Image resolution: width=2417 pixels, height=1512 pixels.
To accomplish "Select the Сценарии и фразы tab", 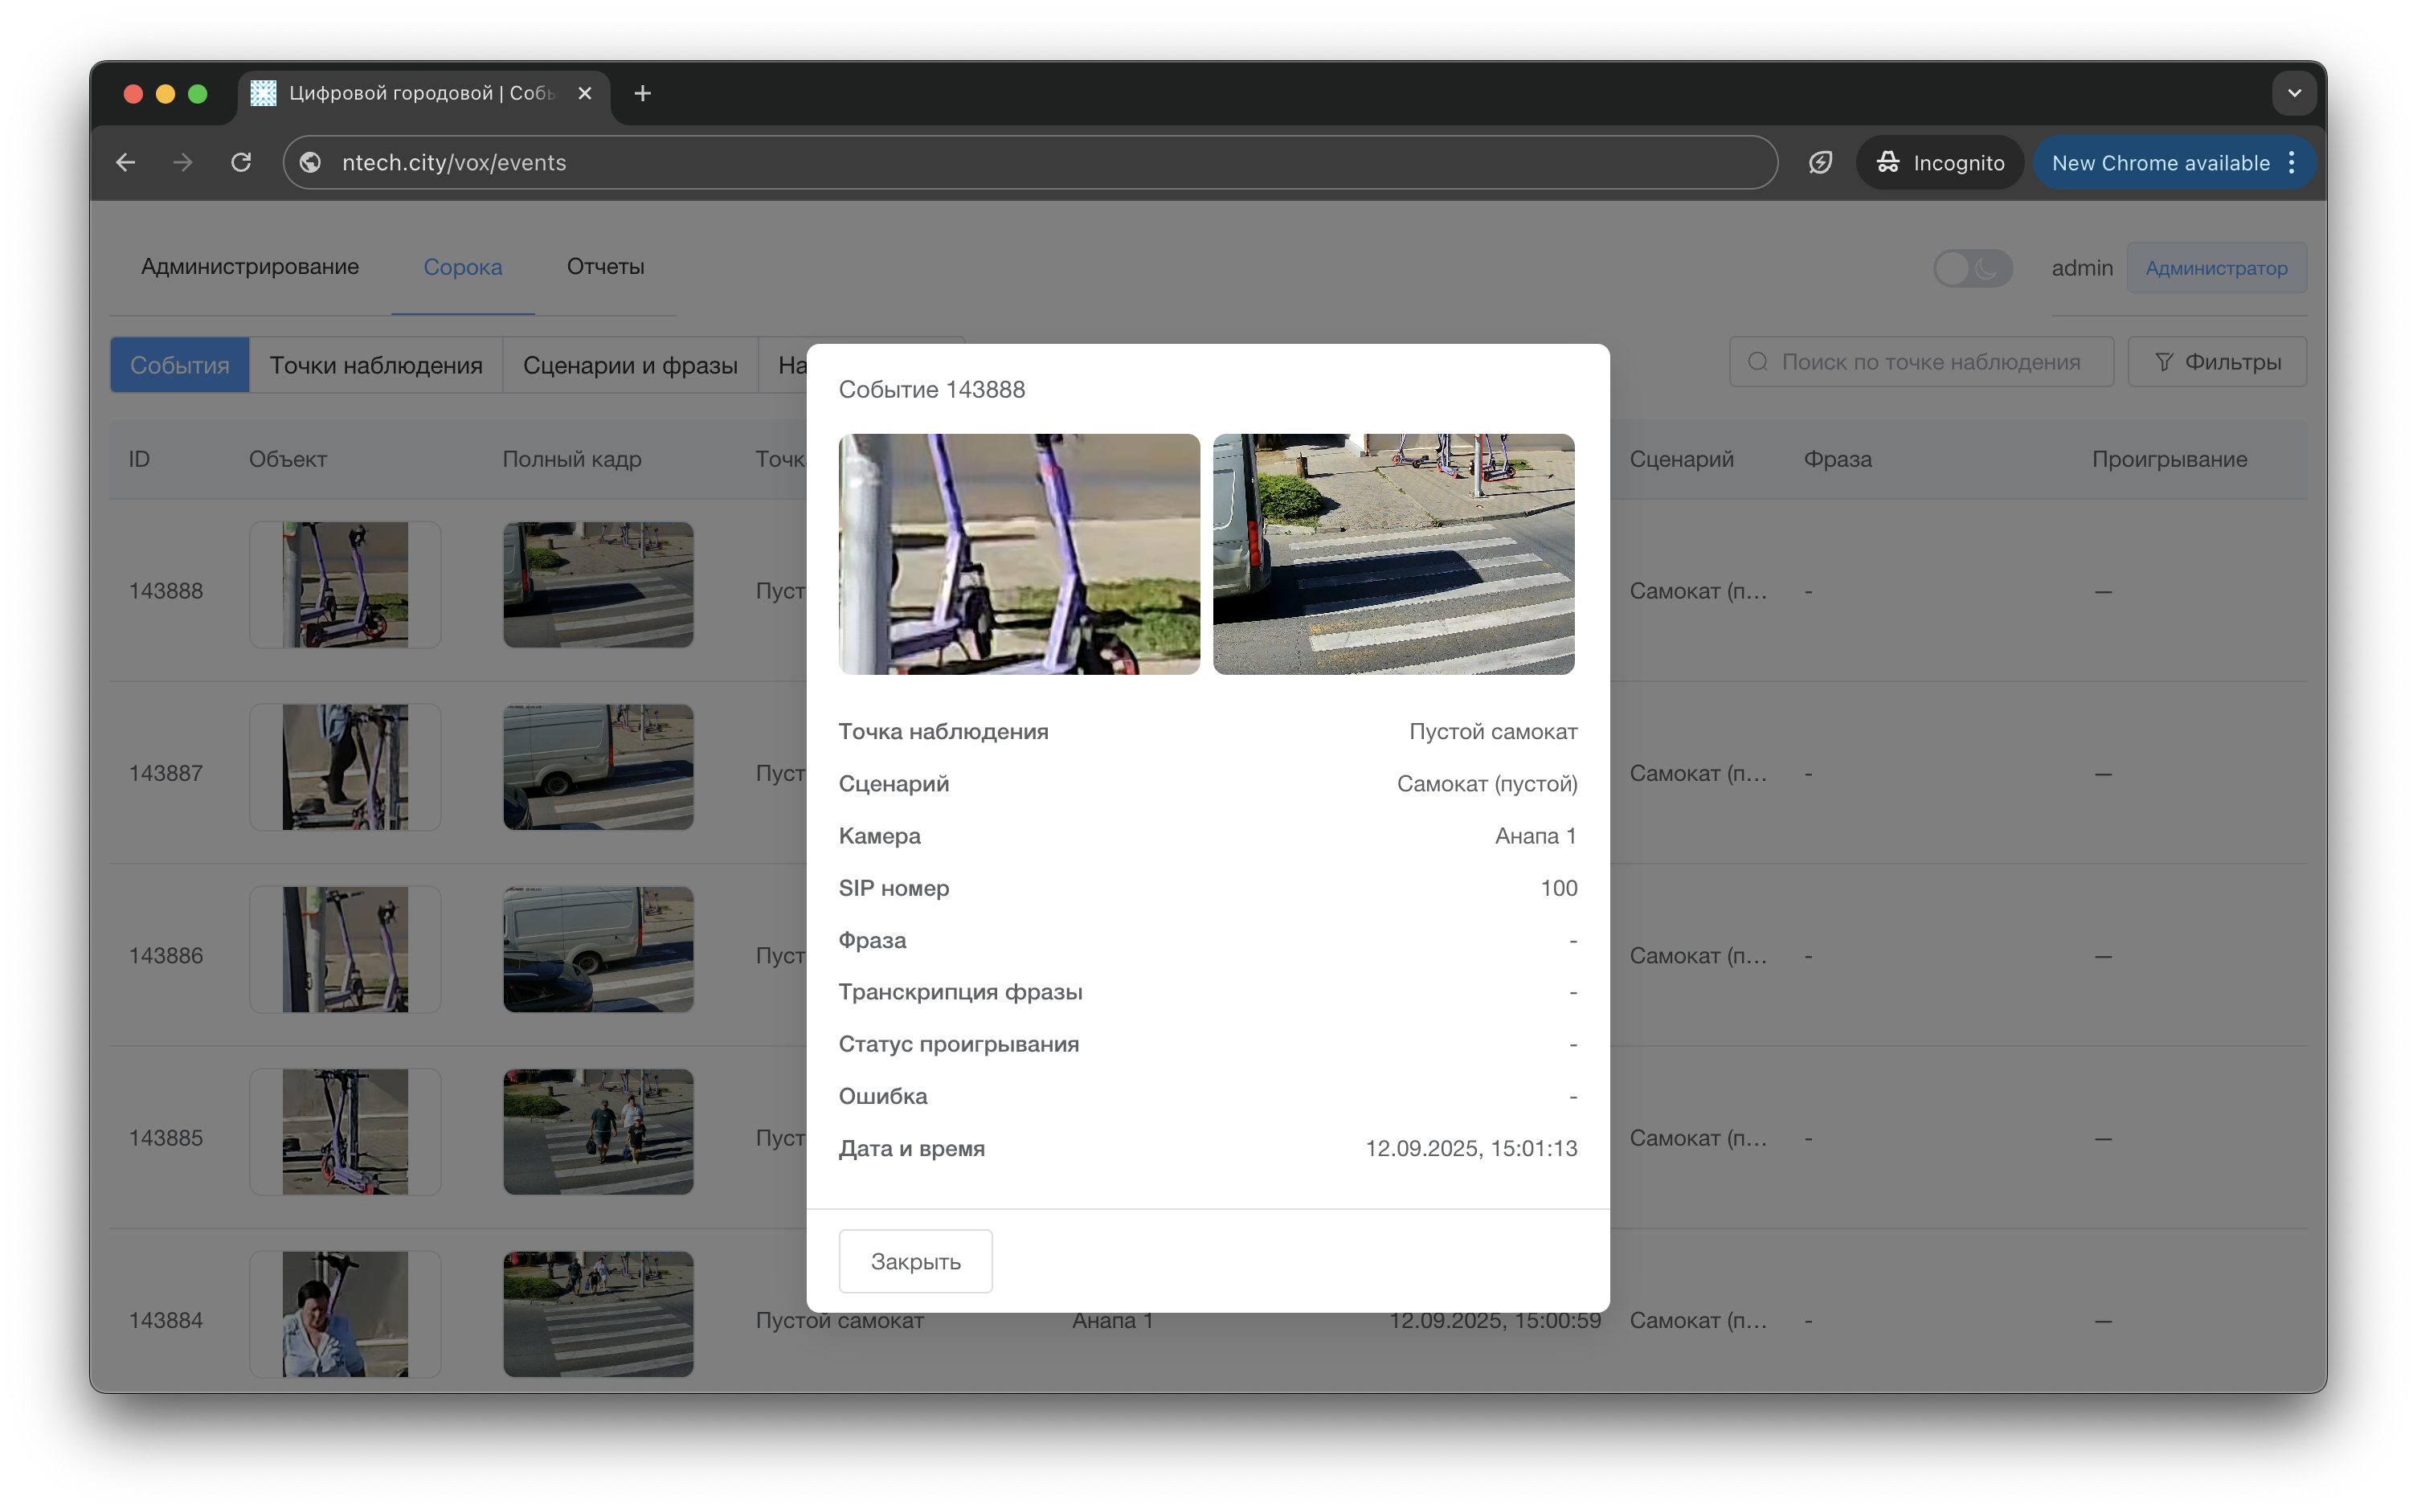I will (630, 365).
